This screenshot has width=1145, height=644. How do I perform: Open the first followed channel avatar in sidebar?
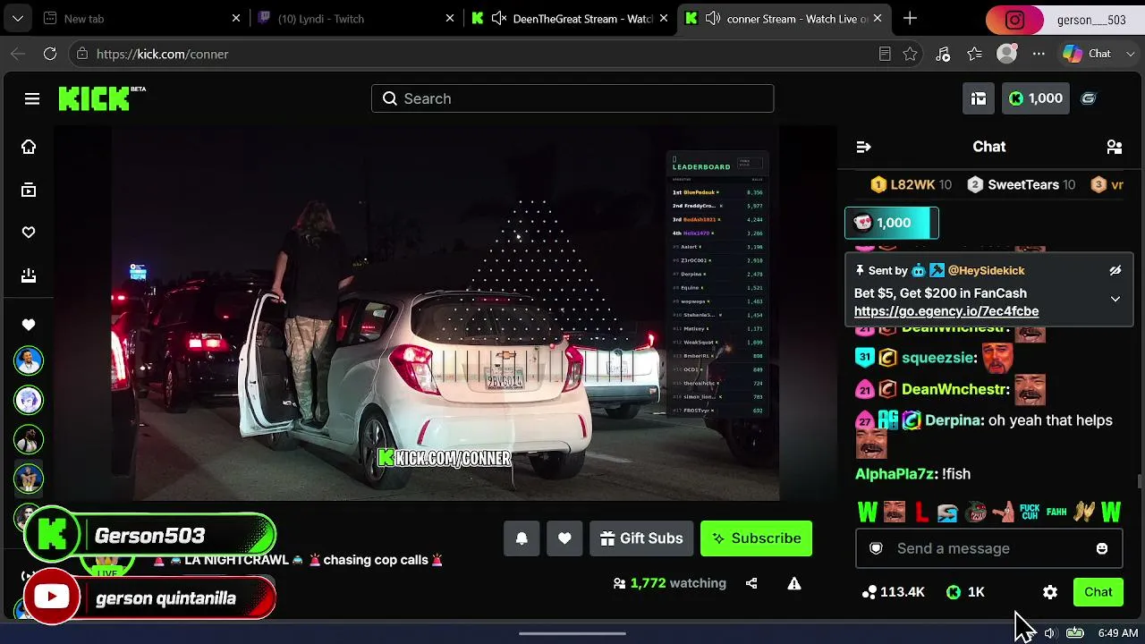pos(29,360)
